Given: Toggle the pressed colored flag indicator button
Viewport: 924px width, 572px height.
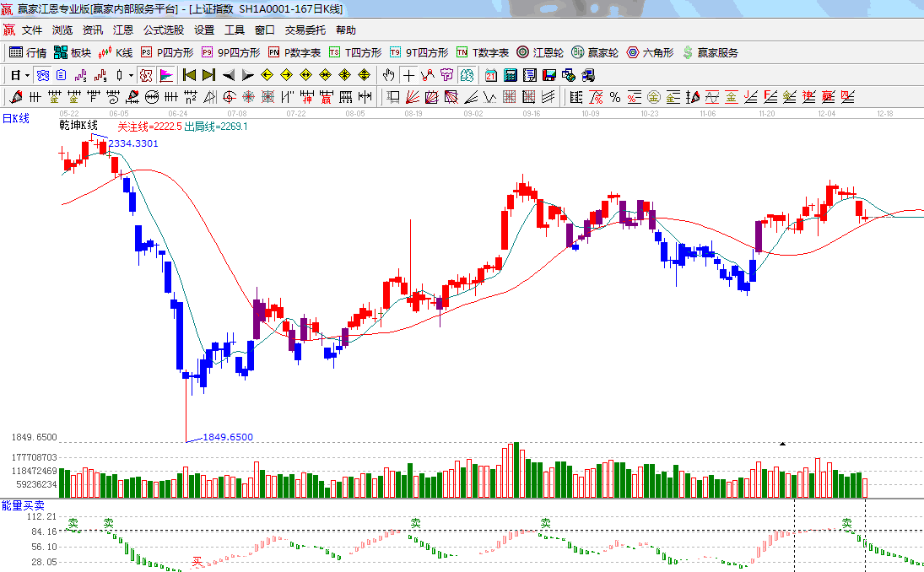Looking at the screenshot, I should tap(165, 75).
